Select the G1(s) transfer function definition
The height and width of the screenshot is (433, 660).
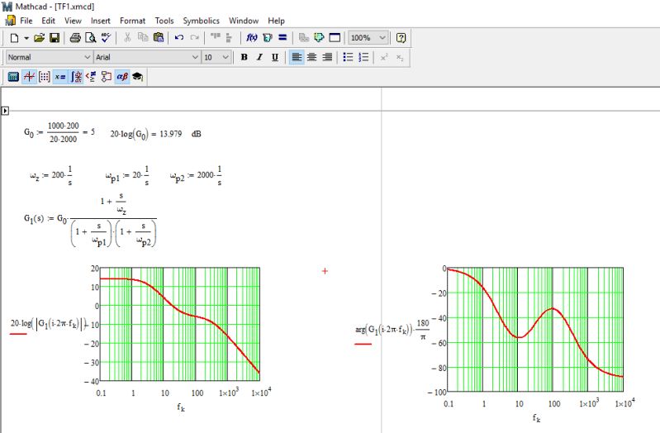[x=90, y=220]
